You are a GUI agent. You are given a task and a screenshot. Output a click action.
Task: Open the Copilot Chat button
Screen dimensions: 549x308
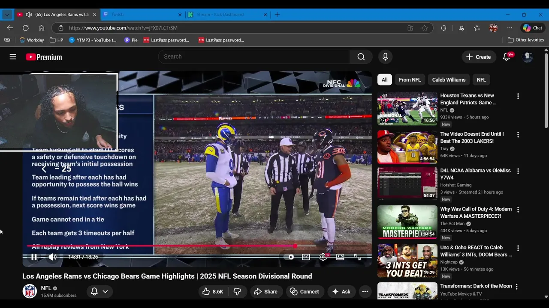click(x=533, y=28)
